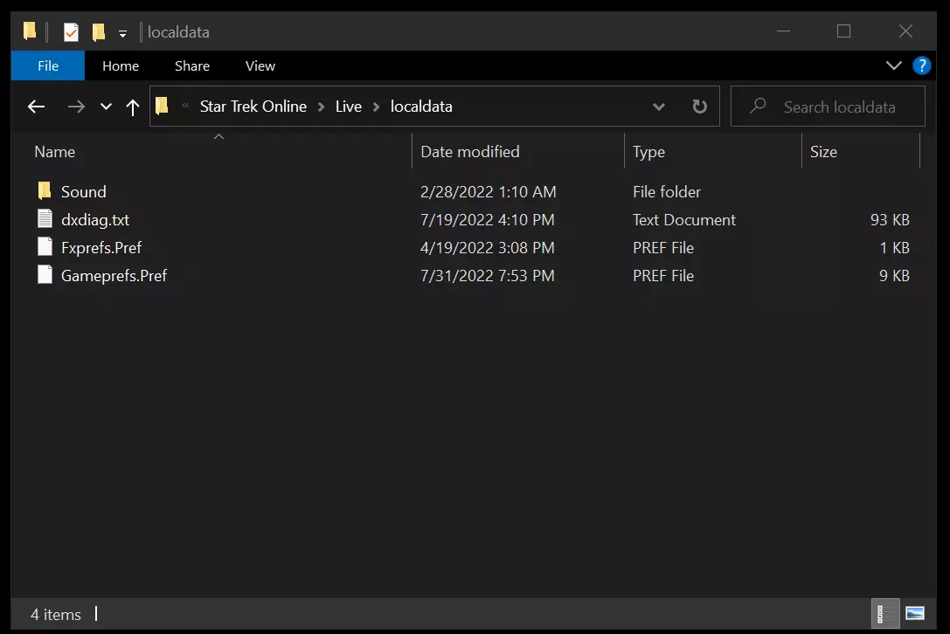950x634 pixels.
Task: Select the Gameprefs.Pref file icon
Action: coord(45,275)
